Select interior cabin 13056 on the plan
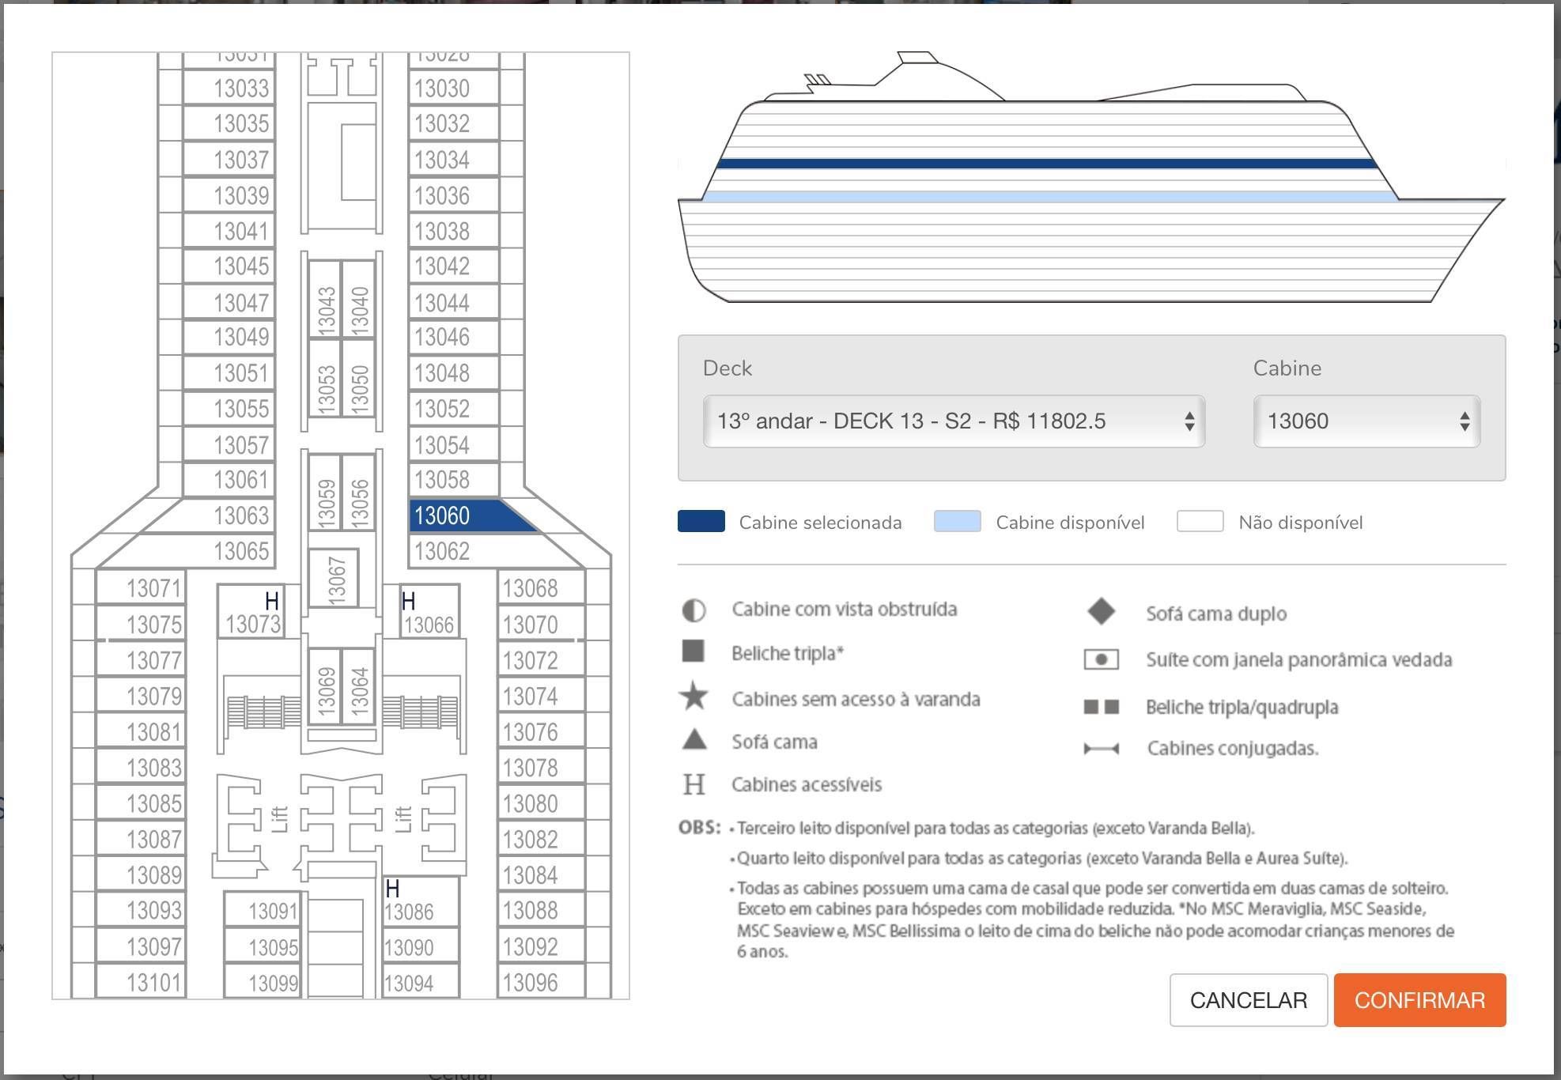The width and height of the screenshot is (1561, 1080). [358, 492]
